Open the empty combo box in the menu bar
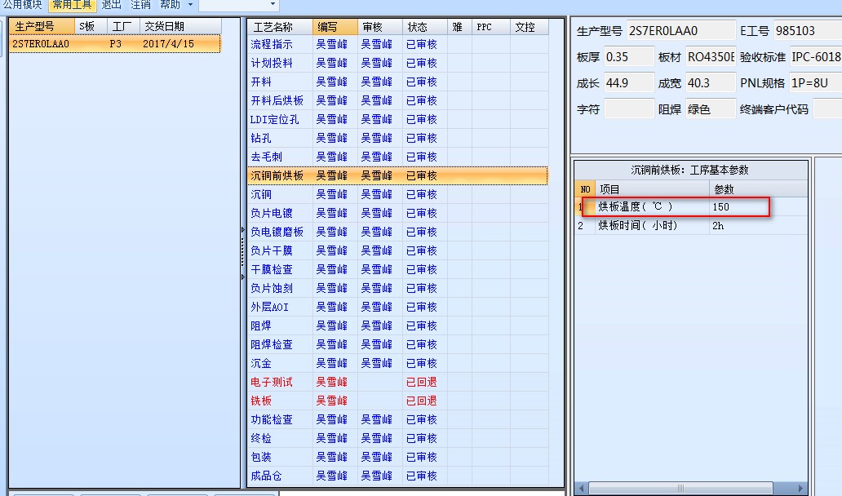Viewport: 842px width, 496px height. (238, 5)
